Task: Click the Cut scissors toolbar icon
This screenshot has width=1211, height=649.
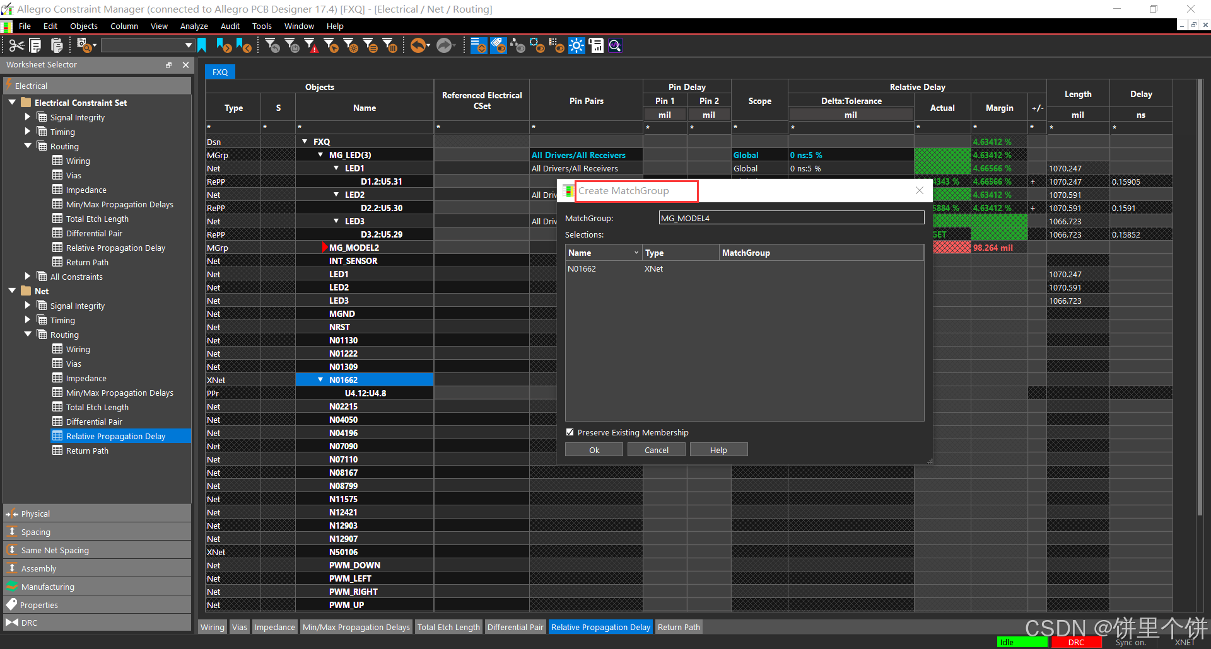Action: tap(16, 45)
